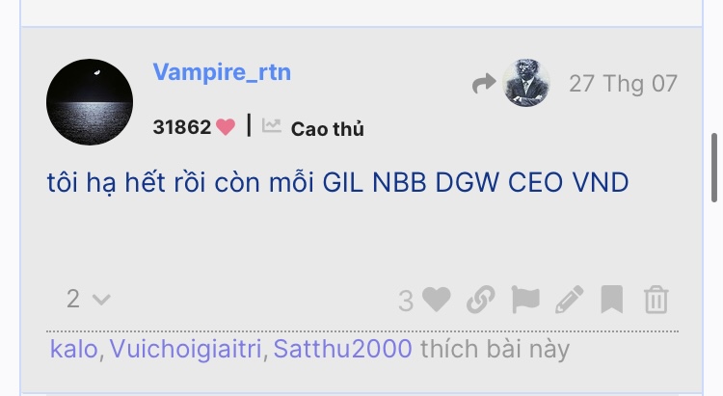Bookmark this post
Viewport: 723px width, 396px height.
click(612, 300)
